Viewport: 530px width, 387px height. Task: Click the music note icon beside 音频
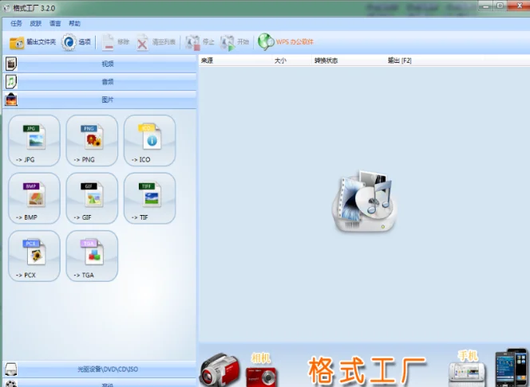(x=11, y=81)
